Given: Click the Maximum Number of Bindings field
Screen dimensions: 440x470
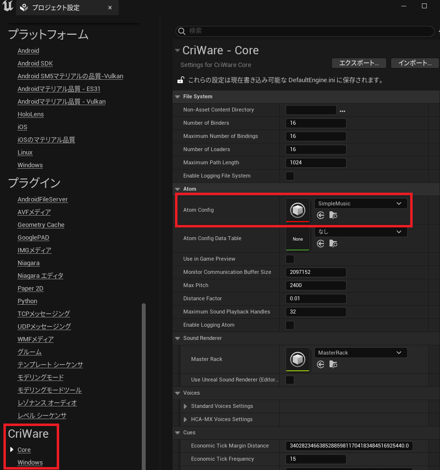Looking at the screenshot, I should (x=316, y=136).
